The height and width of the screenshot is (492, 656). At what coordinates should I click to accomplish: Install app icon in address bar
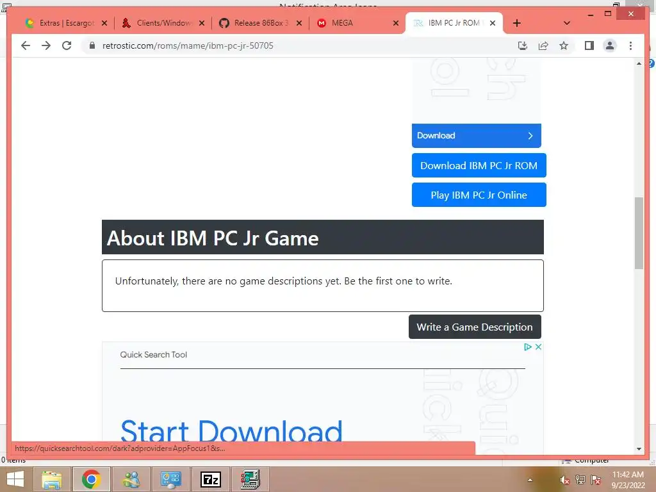(523, 45)
